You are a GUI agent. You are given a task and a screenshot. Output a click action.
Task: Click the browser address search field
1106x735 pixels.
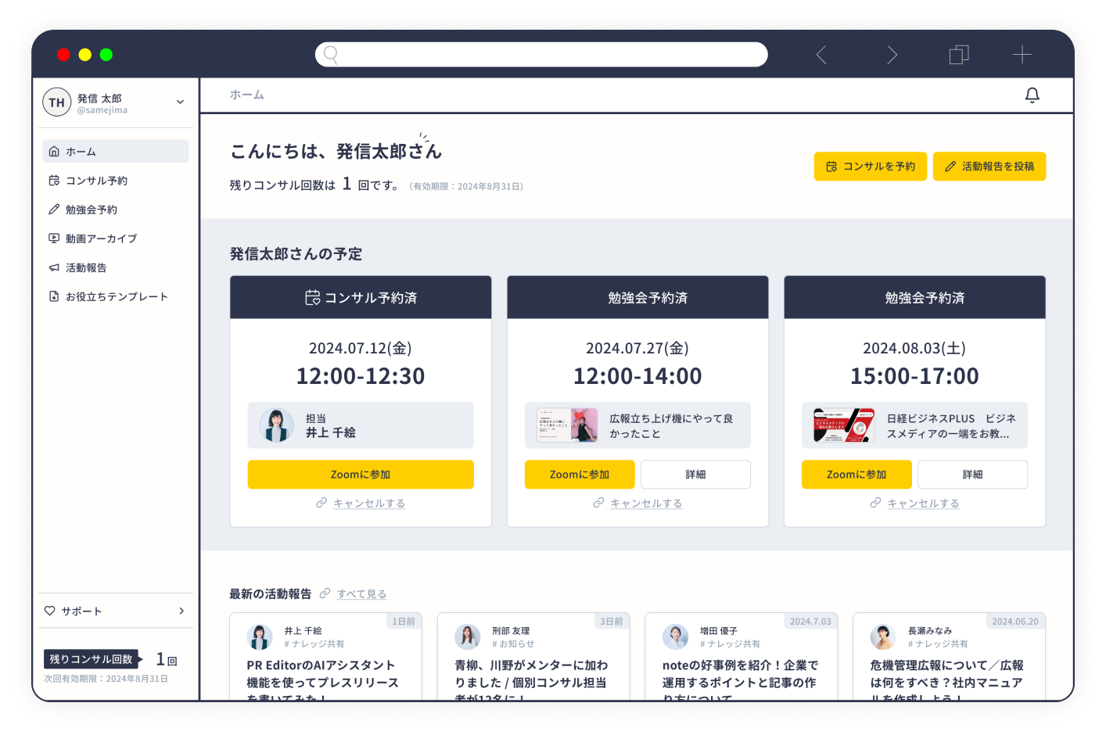541,55
